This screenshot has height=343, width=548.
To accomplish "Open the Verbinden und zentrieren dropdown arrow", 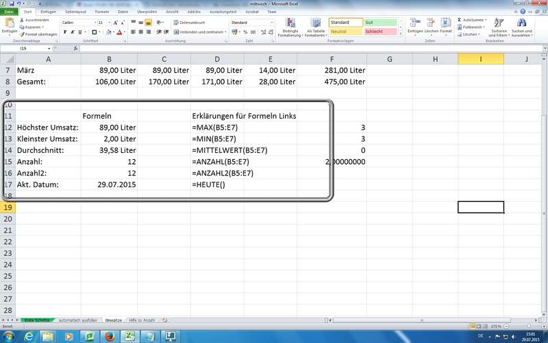I will point(225,32).
